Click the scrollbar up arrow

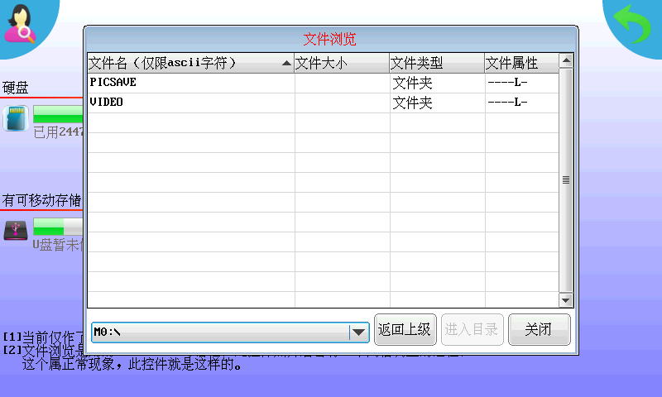pos(566,60)
